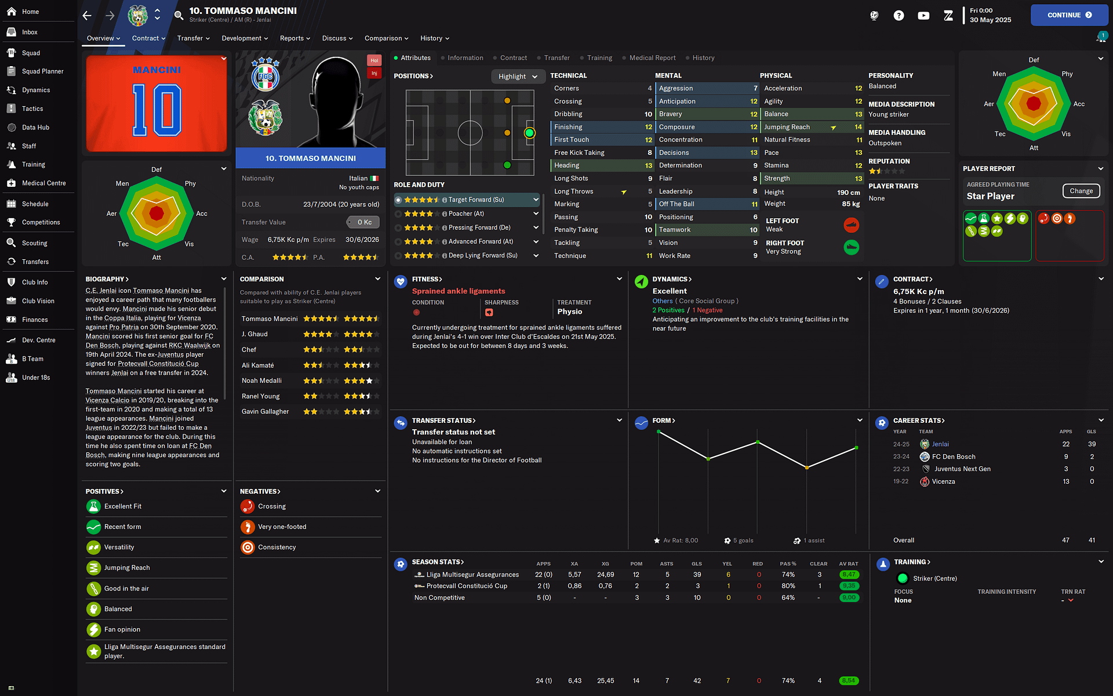Click the search magnifier icon
1113x696 pixels.
tap(179, 15)
